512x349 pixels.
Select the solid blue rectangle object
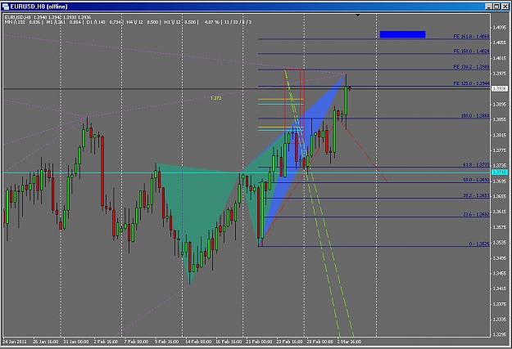pos(402,34)
